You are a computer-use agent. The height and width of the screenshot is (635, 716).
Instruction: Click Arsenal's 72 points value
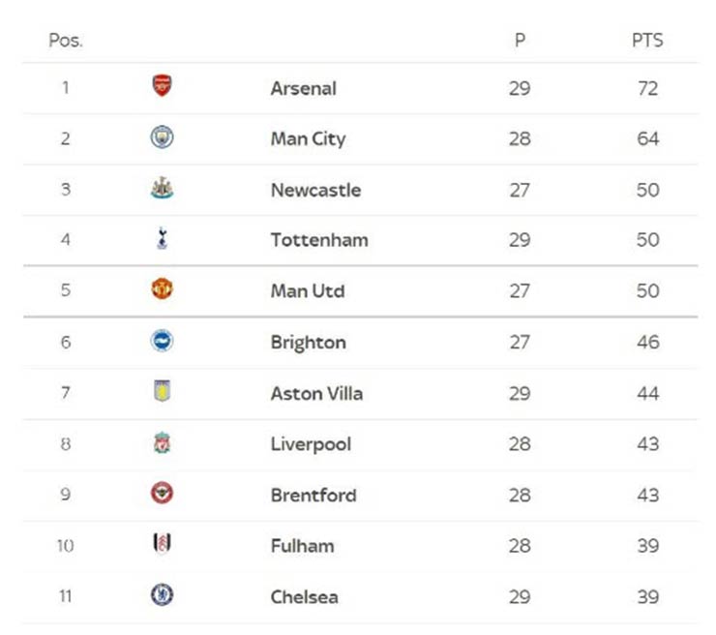pyautogui.click(x=647, y=88)
